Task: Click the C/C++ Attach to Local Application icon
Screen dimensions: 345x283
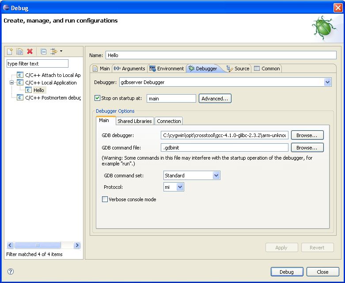Action: (x=20, y=75)
